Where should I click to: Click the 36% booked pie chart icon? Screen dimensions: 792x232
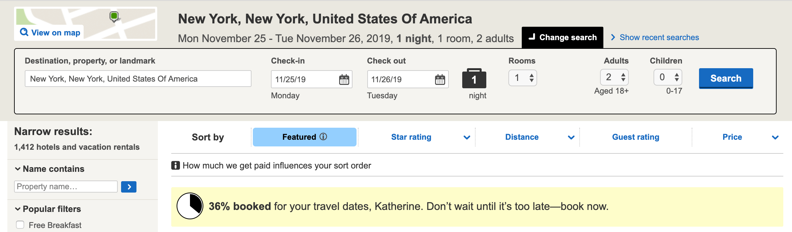pos(190,206)
